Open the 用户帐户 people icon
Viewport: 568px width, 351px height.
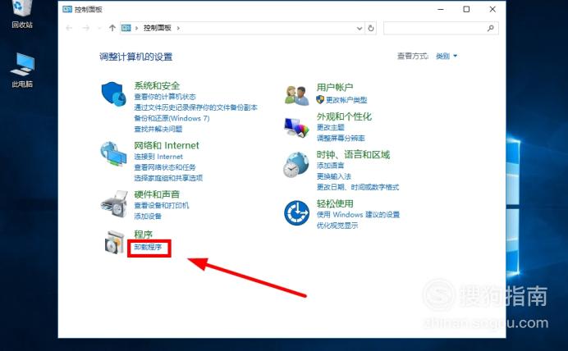pyautogui.click(x=296, y=95)
